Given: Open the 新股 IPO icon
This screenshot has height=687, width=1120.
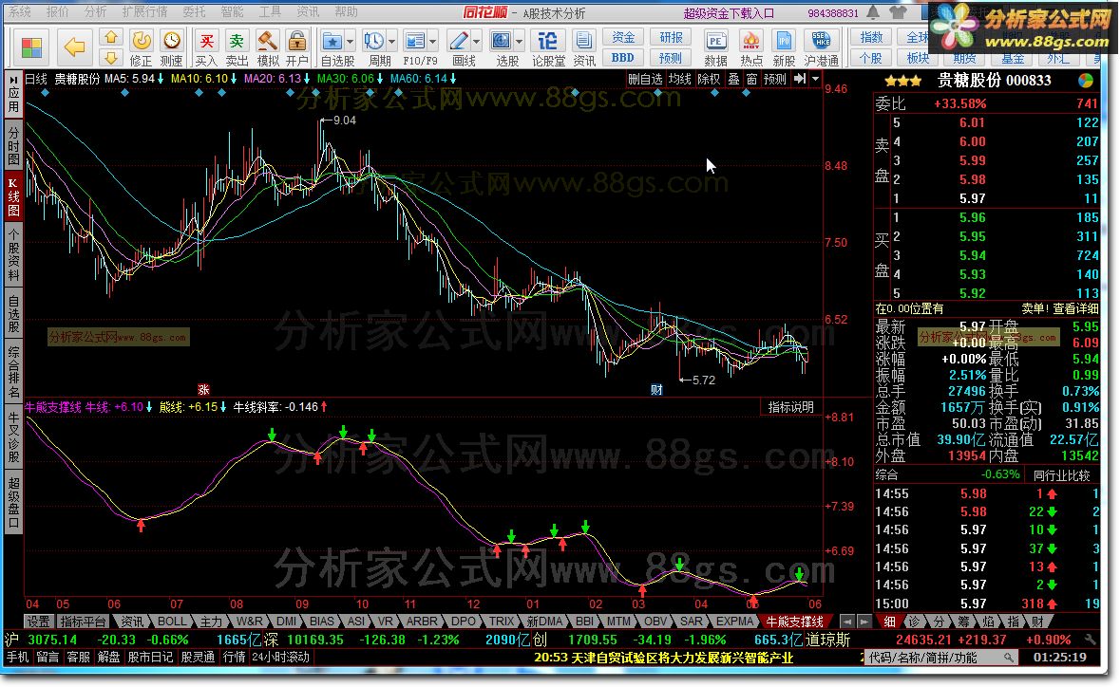Looking at the screenshot, I should (x=784, y=47).
